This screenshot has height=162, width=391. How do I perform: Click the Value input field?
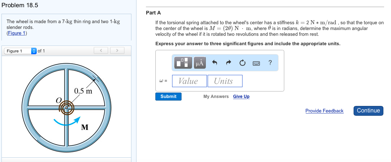(x=190, y=81)
